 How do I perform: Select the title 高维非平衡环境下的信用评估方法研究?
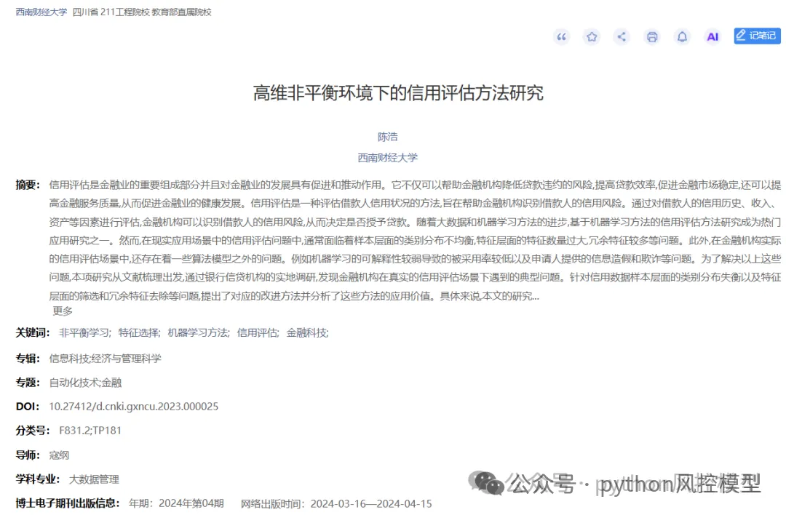pyautogui.click(x=398, y=93)
